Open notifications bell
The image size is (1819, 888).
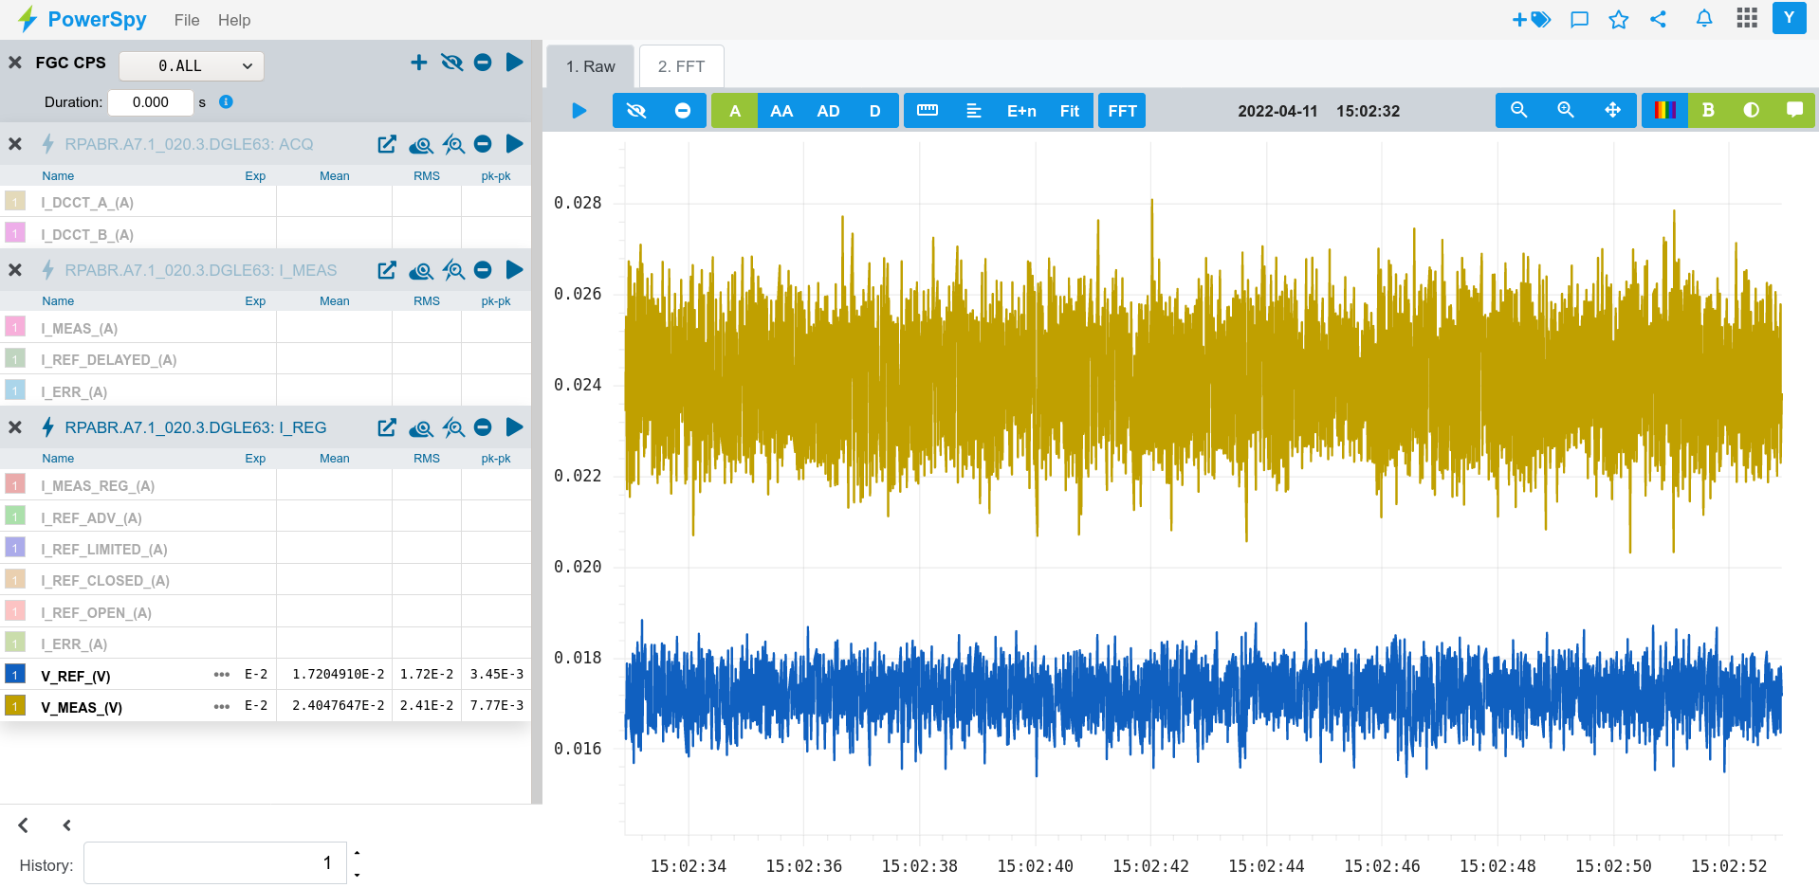coord(1704,19)
